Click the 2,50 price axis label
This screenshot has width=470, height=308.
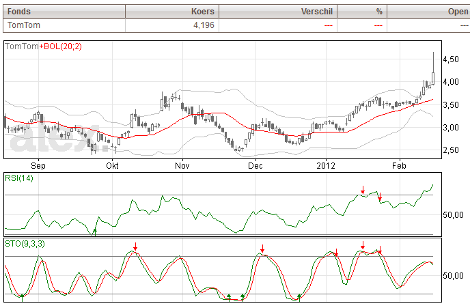[x=451, y=150]
